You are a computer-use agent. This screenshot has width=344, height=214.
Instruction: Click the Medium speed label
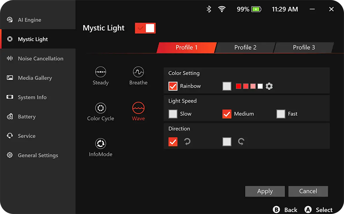click(x=244, y=114)
